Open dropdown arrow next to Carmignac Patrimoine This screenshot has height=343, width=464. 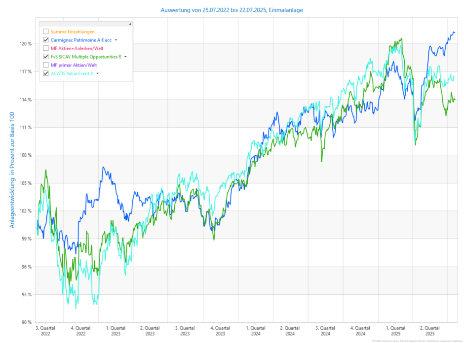pyautogui.click(x=116, y=40)
